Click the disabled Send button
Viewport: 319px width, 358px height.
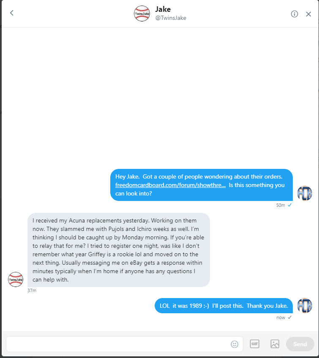pos(300,344)
